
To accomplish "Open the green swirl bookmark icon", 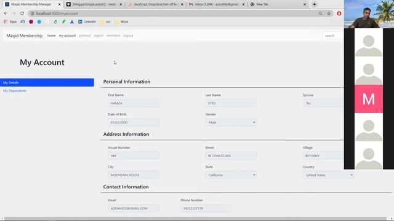I will coord(55,22).
